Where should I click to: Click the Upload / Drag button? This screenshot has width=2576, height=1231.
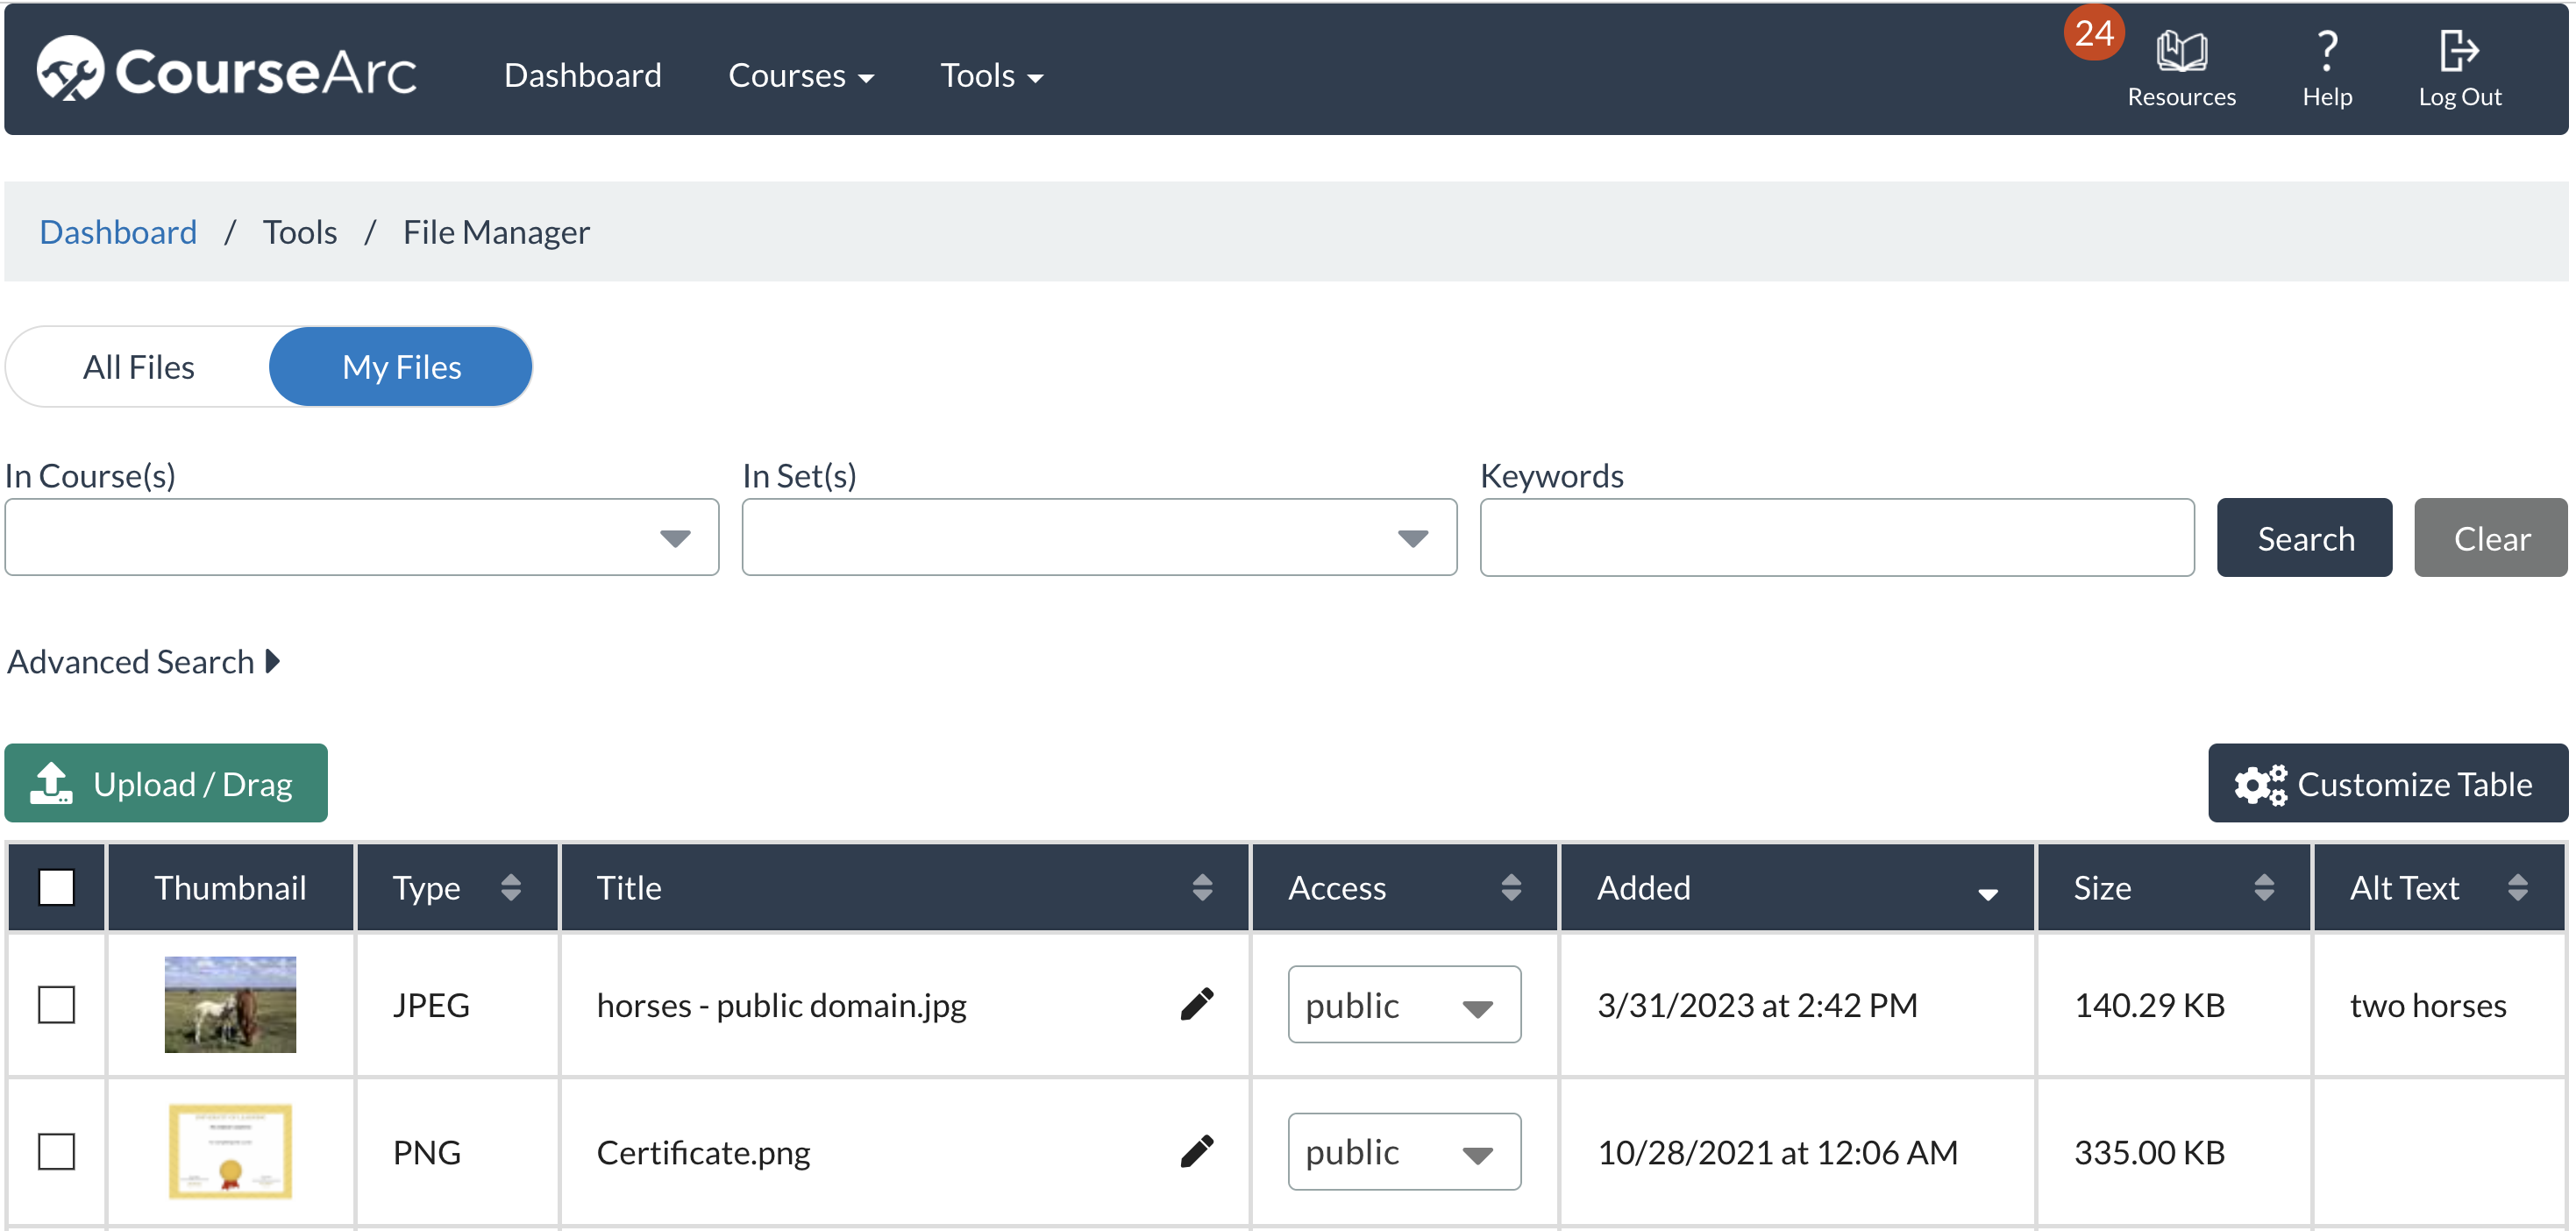point(166,783)
